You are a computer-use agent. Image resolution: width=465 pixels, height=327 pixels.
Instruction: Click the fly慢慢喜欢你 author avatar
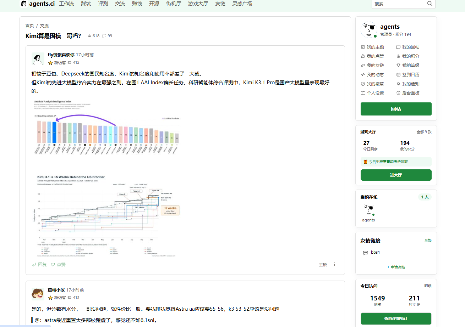pyautogui.click(x=38, y=59)
